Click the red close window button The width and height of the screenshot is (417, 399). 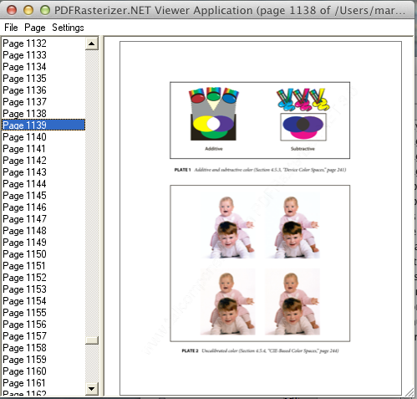(x=12, y=10)
